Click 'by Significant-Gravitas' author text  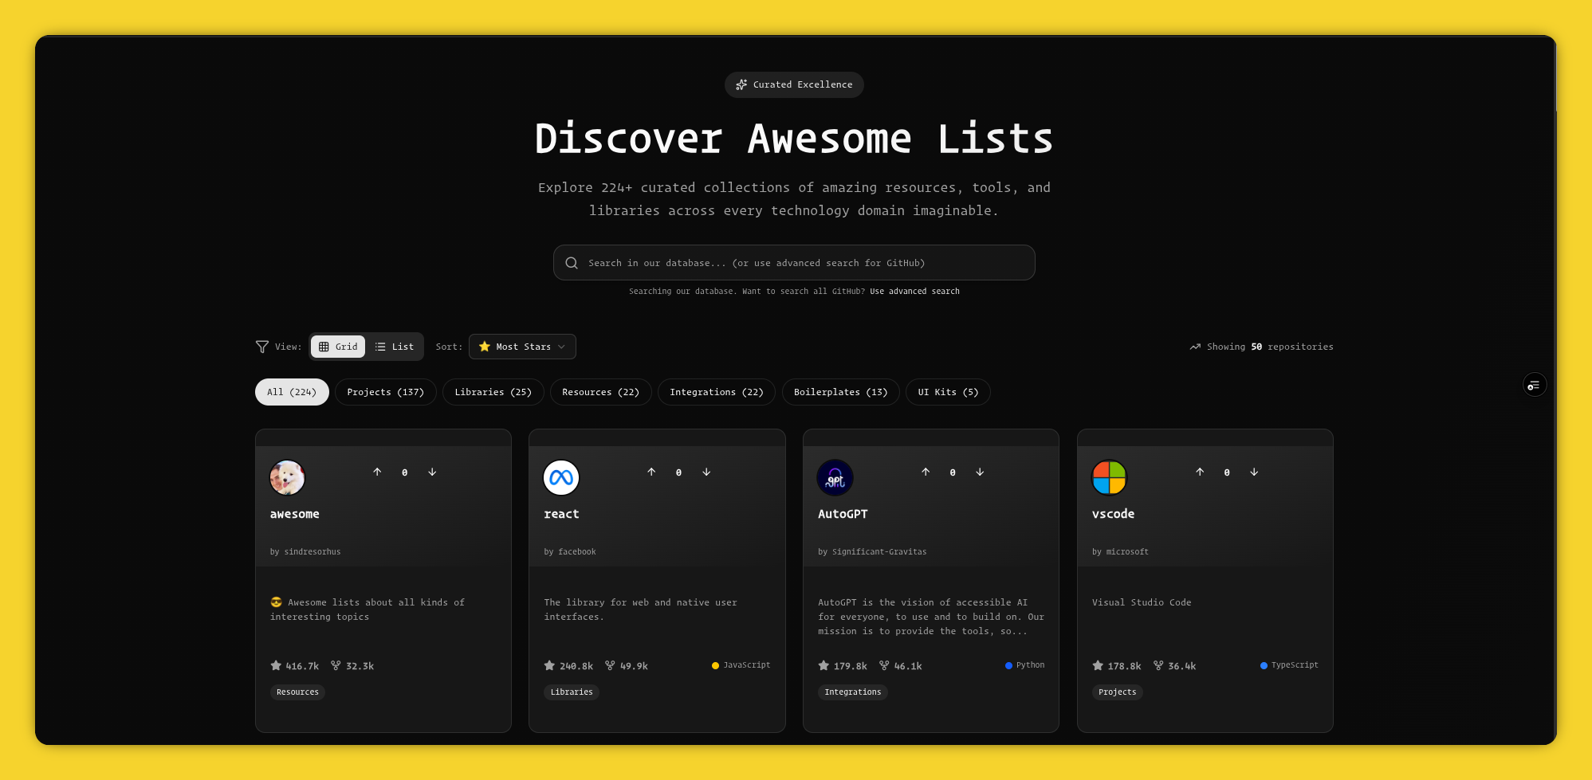point(872,552)
